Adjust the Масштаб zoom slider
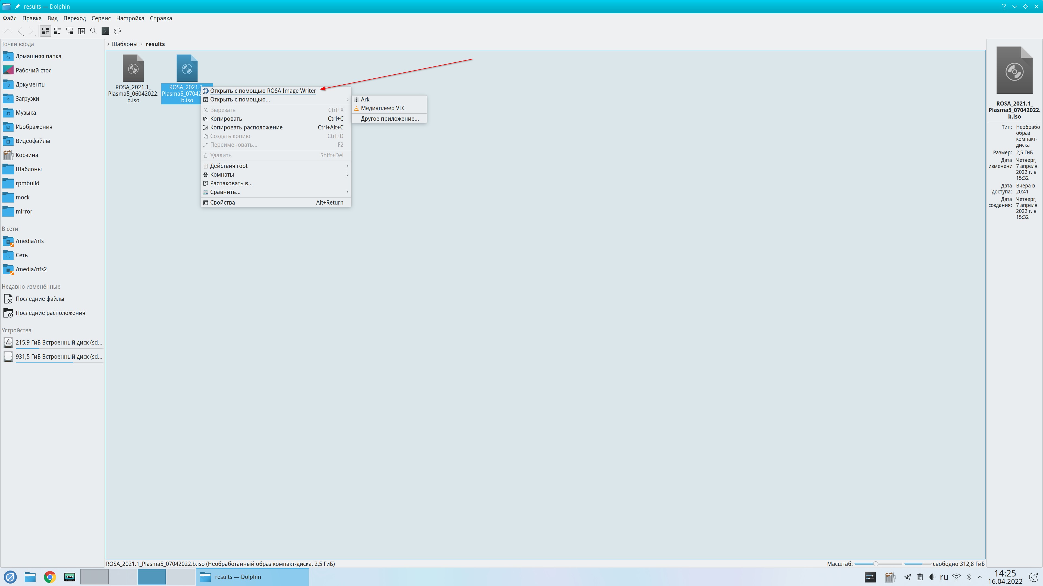The image size is (1043, 586). [x=875, y=564]
